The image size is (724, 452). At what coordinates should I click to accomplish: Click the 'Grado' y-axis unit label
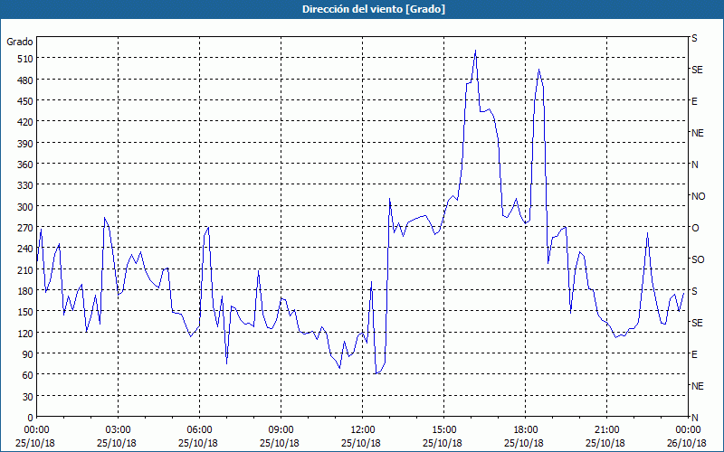19,42
